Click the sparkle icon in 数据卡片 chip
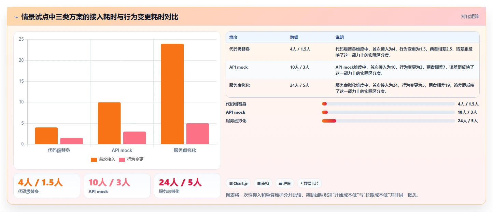The height and width of the screenshot is (212, 493). 301,183
